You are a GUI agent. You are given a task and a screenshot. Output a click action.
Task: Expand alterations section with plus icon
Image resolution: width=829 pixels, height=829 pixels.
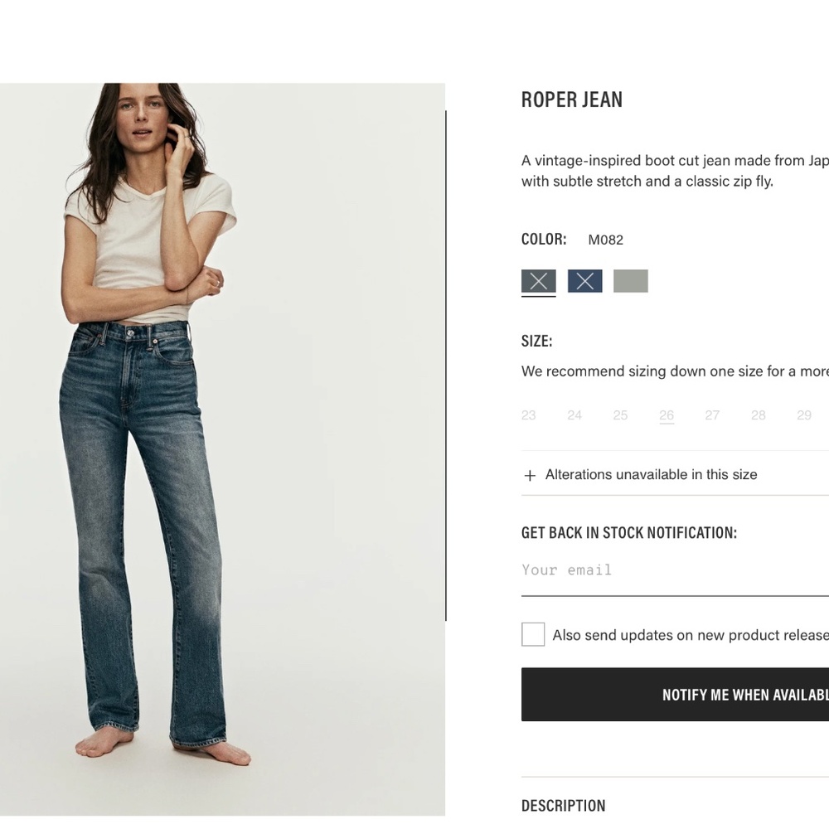click(530, 475)
